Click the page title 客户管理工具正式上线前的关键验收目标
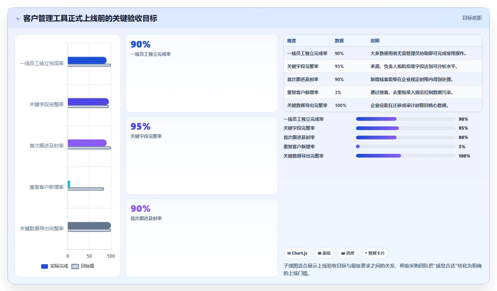497x291 pixels. (x=90, y=18)
